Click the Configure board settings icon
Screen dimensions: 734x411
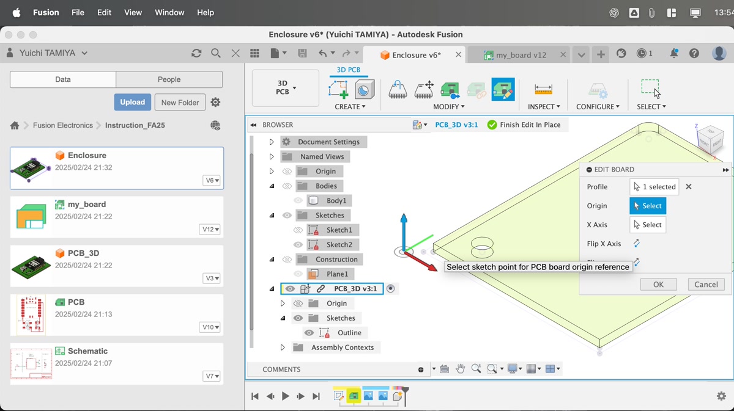click(598, 90)
